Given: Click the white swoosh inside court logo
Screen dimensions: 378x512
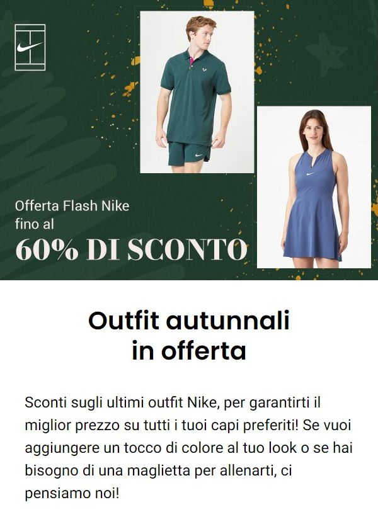Looking at the screenshot, I should tap(30, 47).
